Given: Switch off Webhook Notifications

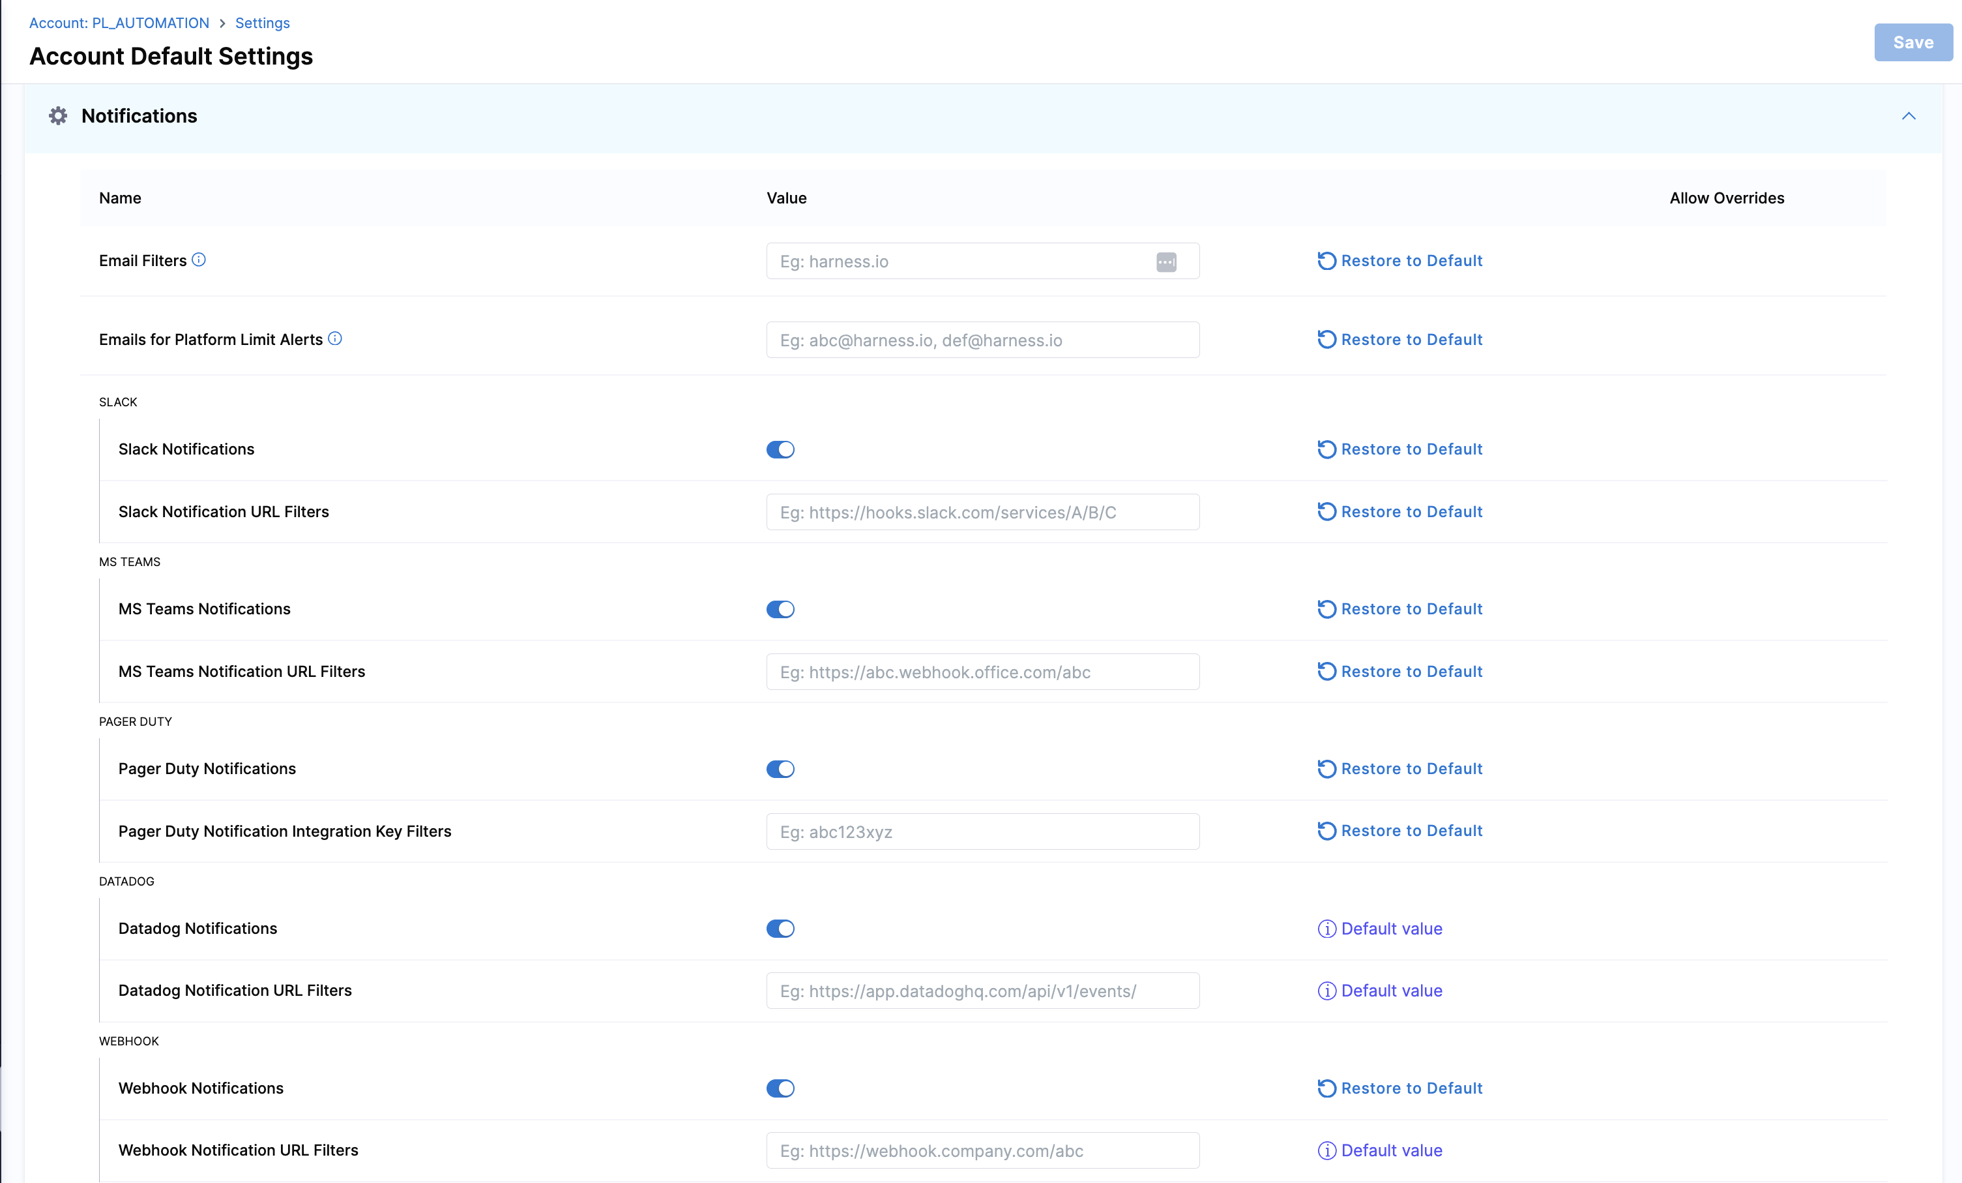Looking at the screenshot, I should coord(780,1088).
